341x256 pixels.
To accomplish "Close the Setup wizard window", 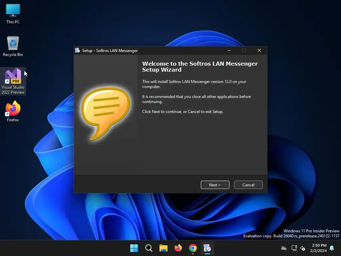I will coord(259,51).
